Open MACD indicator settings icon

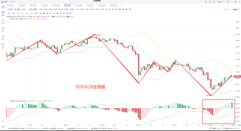(x=22, y=101)
